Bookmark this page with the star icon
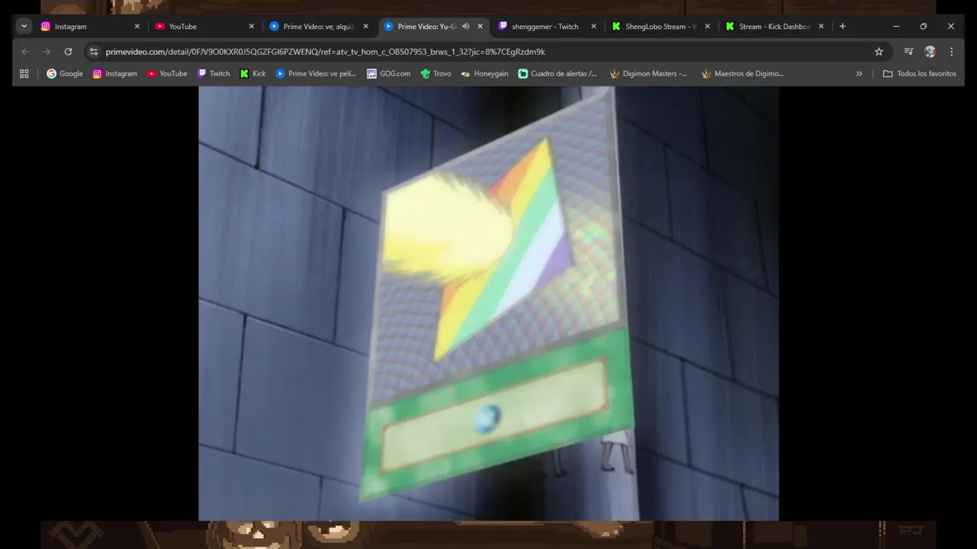The height and width of the screenshot is (549, 977). point(879,52)
